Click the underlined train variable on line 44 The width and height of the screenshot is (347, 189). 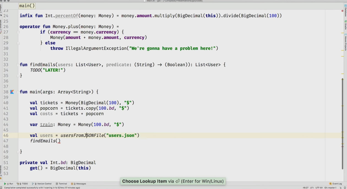[46, 124]
